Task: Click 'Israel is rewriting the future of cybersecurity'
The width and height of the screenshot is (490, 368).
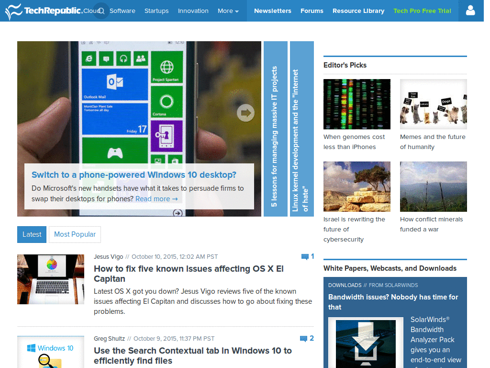Action: point(354,230)
